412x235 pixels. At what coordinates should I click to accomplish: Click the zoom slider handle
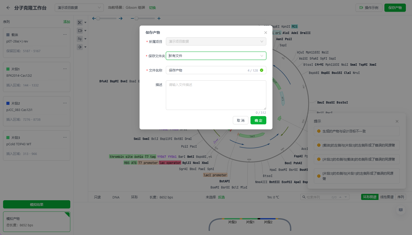click(x=136, y=18)
